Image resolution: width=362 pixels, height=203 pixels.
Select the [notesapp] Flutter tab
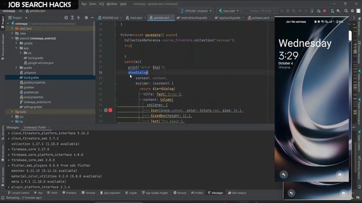35,127
